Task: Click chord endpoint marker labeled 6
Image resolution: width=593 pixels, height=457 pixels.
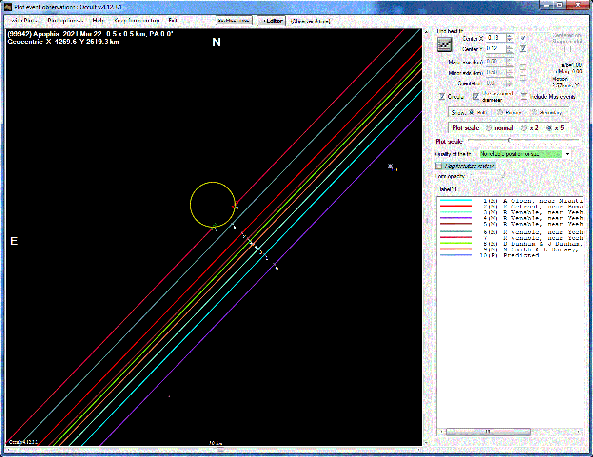Action: pos(232,224)
